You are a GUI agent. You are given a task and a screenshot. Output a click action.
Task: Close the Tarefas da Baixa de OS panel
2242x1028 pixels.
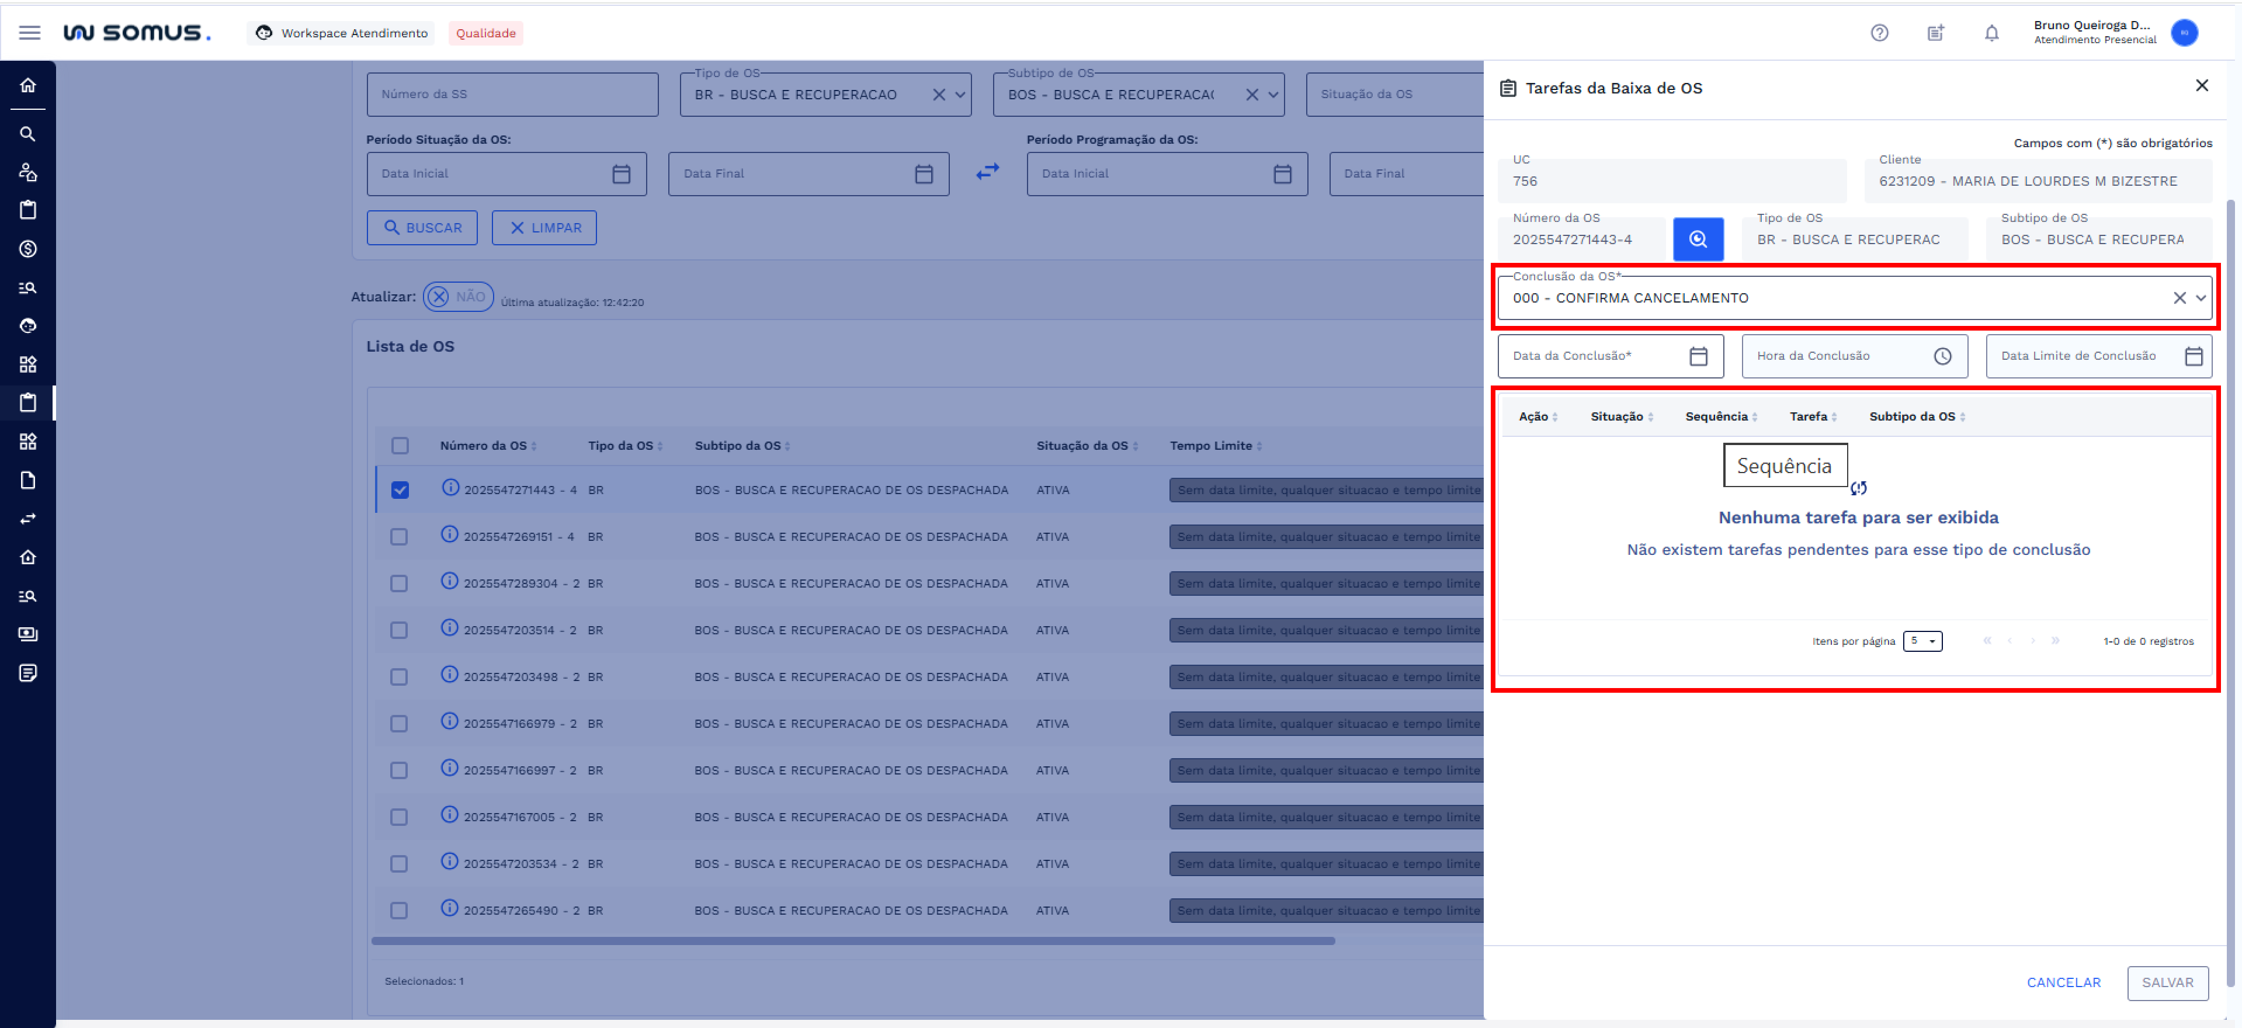(2202, 85)
